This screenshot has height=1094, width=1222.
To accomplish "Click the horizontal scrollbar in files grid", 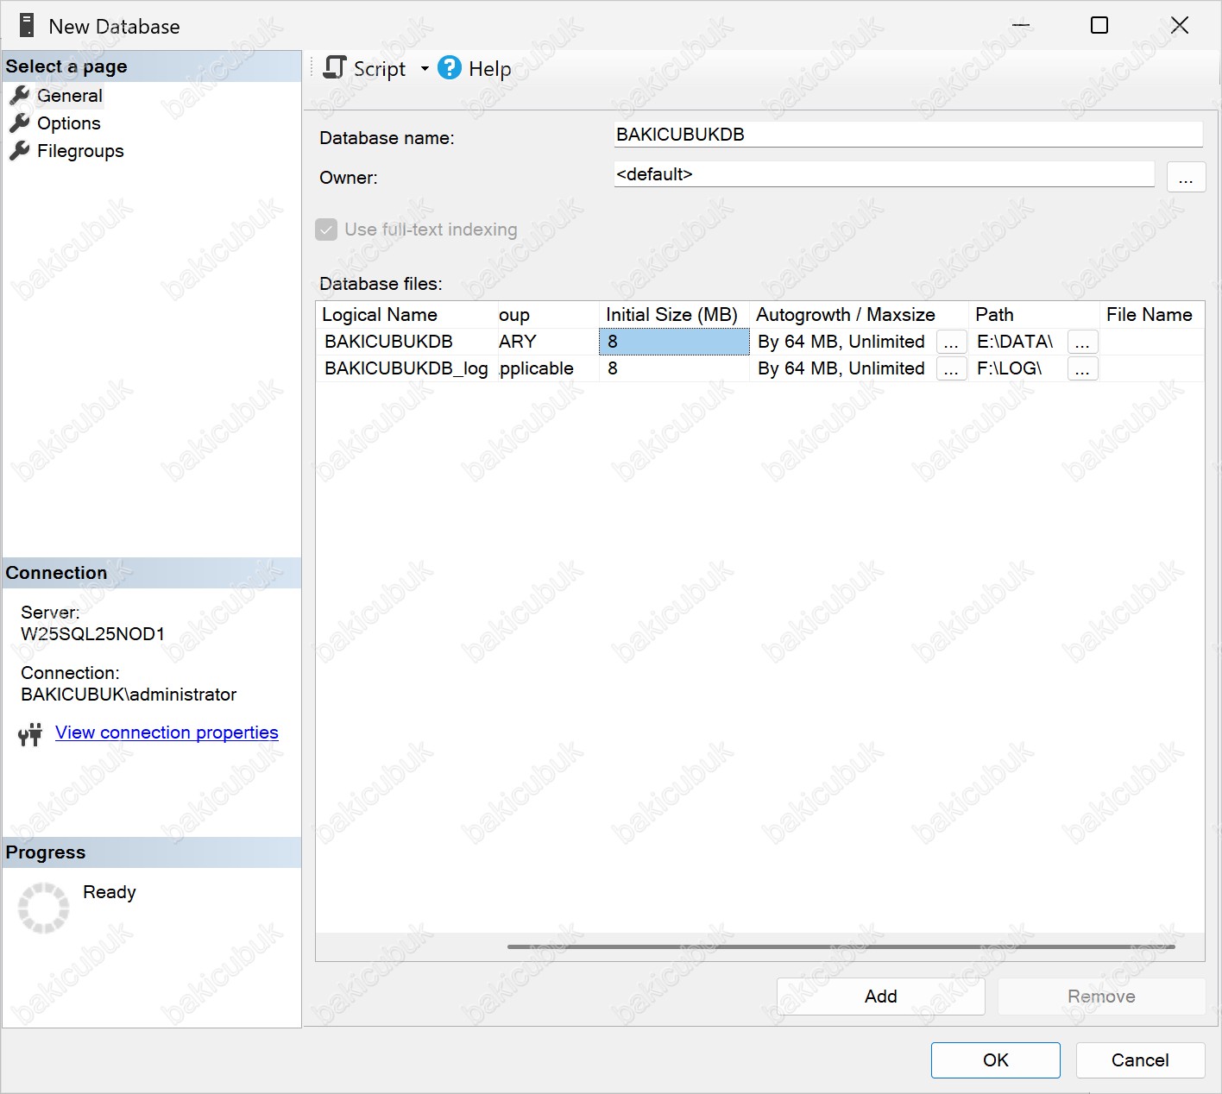I will coord(841,946).
